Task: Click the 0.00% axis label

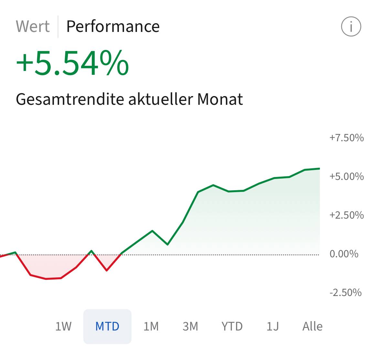Action: tap(344, 254)
